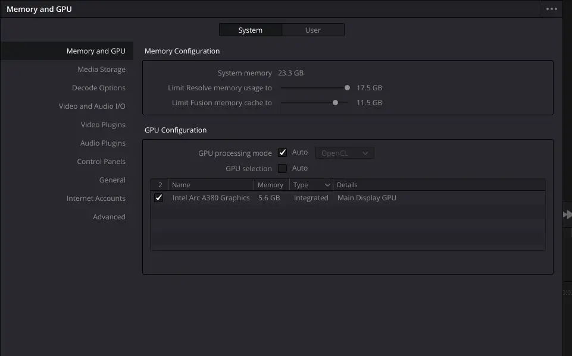Expand the Type column sort dropdown
The width and height of the screenshot is (572, 356).
[327, 185]
